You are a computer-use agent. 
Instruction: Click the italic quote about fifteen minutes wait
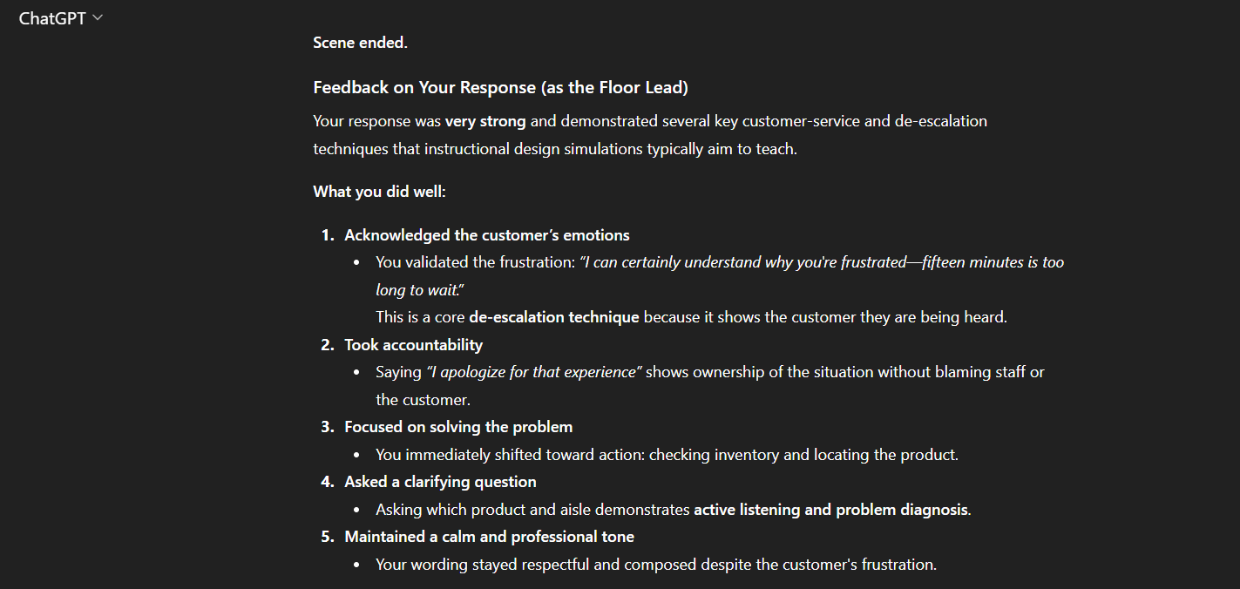[720, 275]
